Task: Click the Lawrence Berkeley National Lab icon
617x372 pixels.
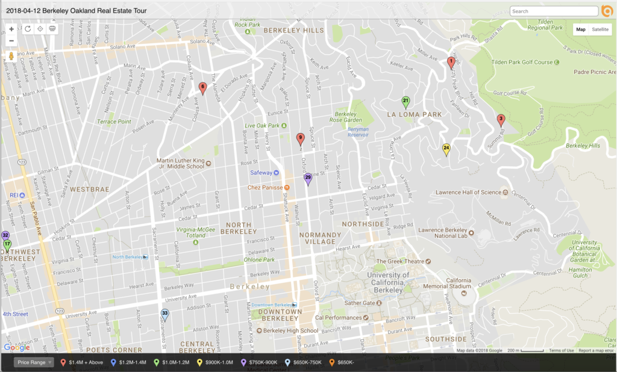Action: (471, 233)
